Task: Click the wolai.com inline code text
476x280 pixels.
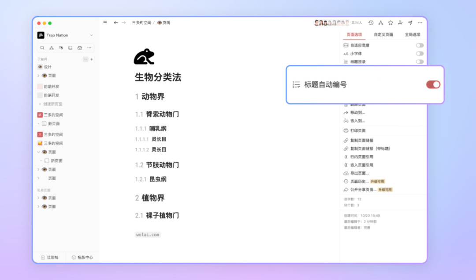Action: pos(148,235)
